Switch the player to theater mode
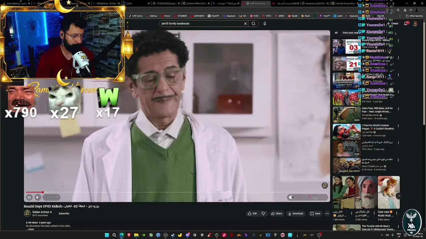 (316, 197)
